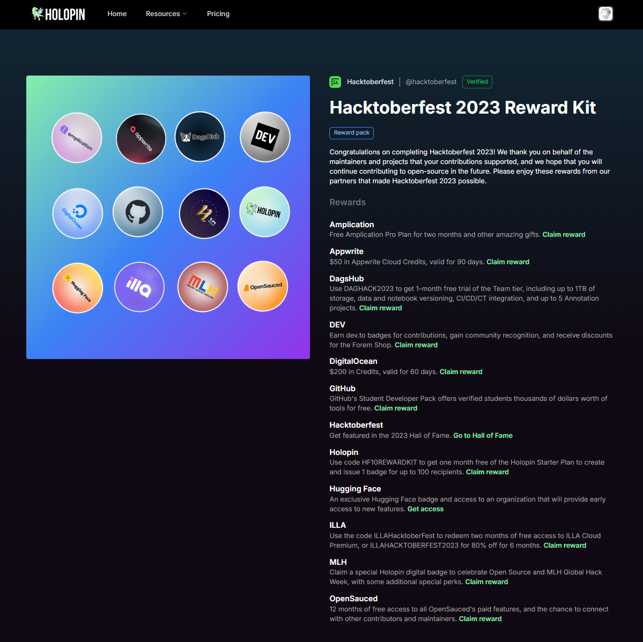Click the Verified badge label
The width and height of the screenshot is (643, 642).
pos(477,82)
